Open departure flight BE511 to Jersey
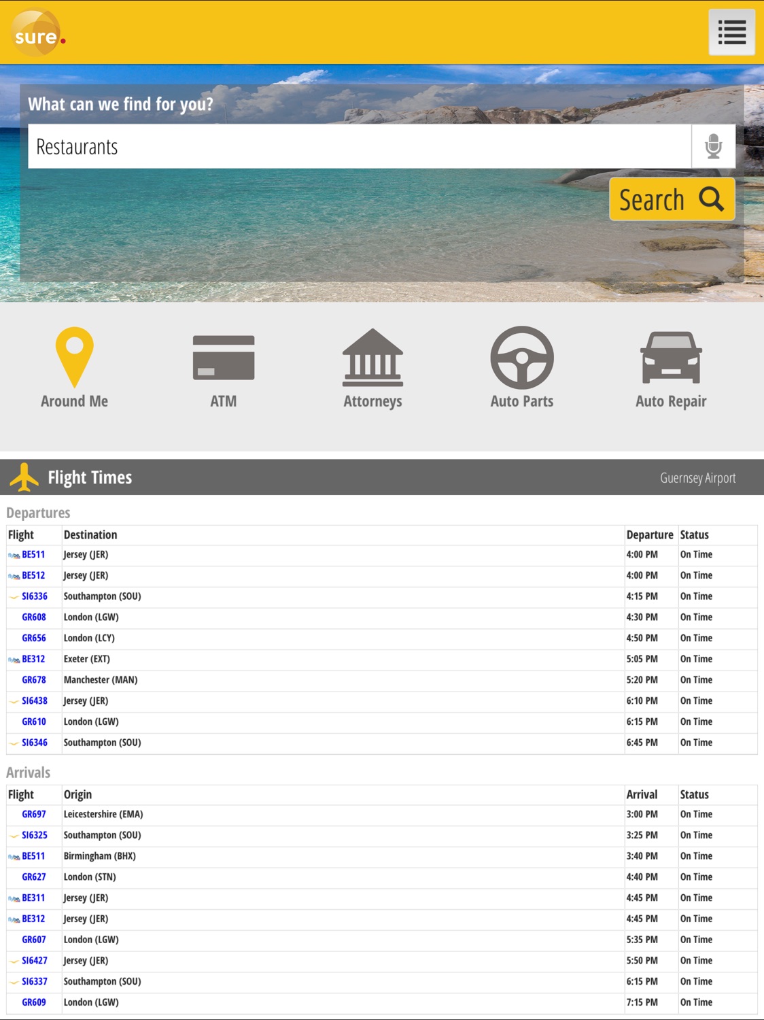Screen dimensions: 764x1020 [33, 555]
